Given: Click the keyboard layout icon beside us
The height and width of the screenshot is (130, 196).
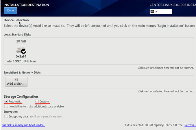Looking at the screenshot, I should click(x=152, y=12).
